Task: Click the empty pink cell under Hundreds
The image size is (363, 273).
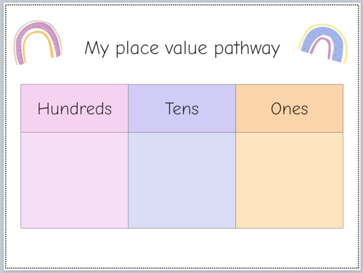Action: 75,180
